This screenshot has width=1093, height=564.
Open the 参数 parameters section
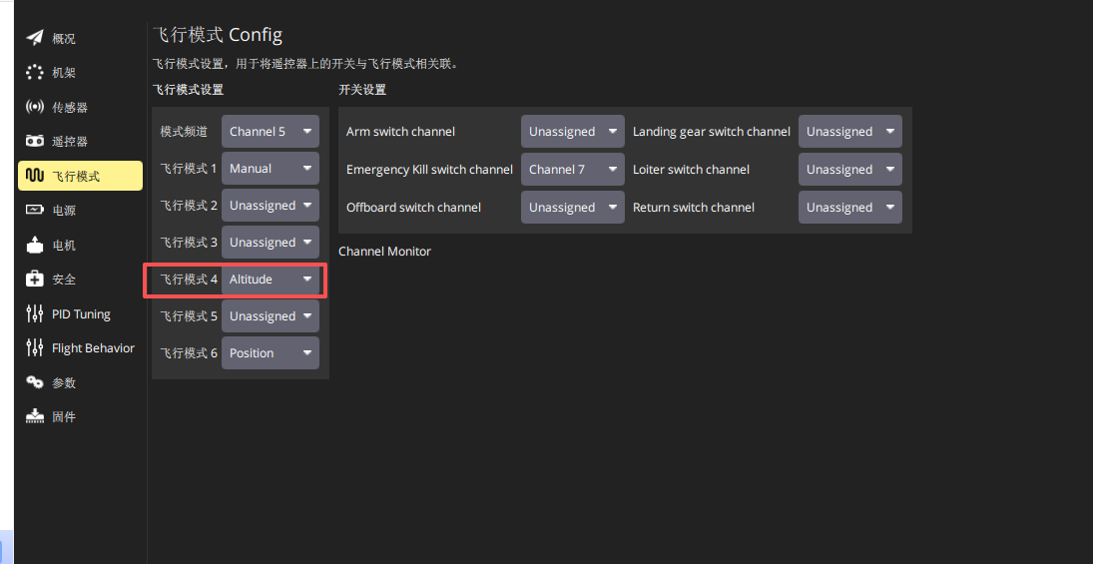coord(80,382)
